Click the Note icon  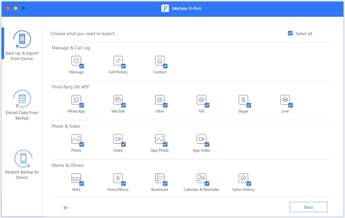(x=76, y=178)
